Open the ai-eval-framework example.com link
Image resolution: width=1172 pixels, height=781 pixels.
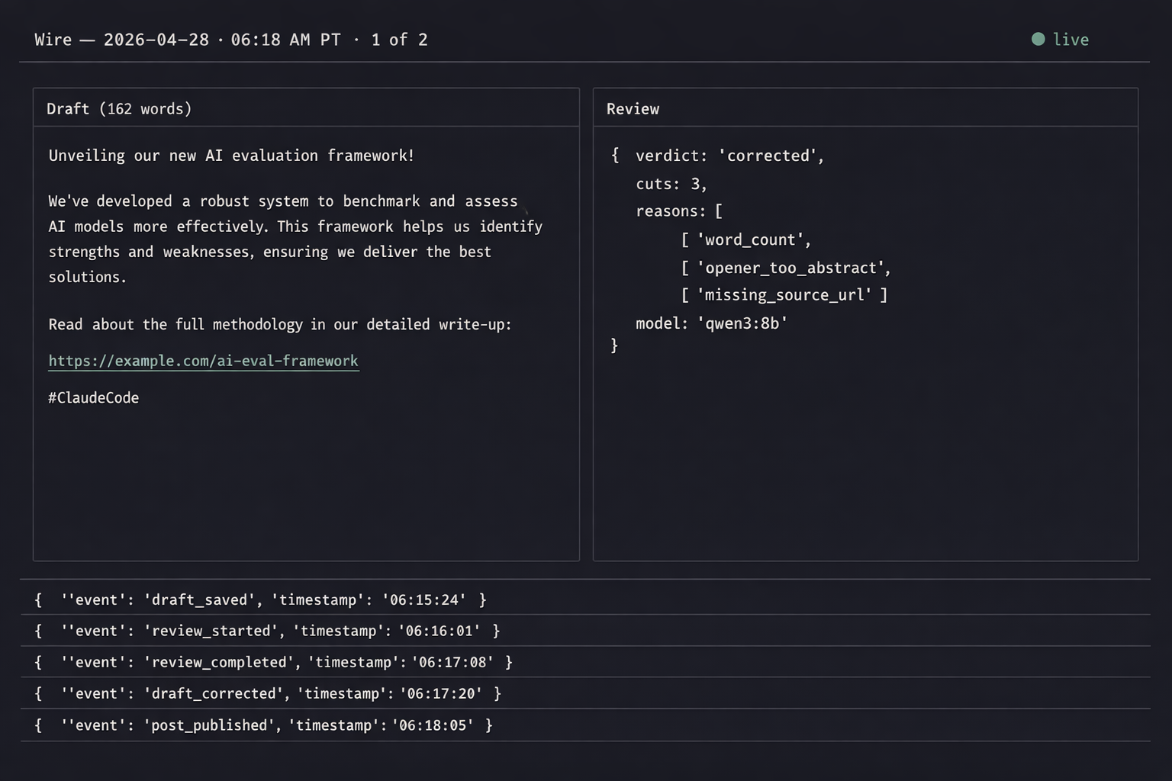tap(203, 361)
